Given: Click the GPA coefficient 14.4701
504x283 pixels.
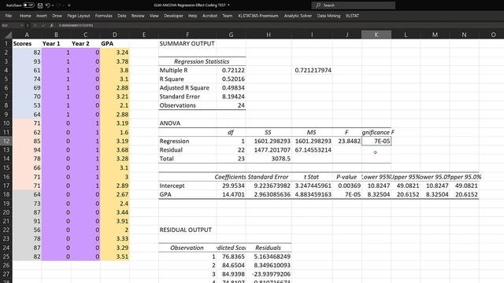Looking at the screenshot, I should pos(231,194).
